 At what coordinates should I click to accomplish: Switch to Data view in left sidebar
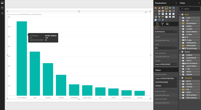coord(2,8)
